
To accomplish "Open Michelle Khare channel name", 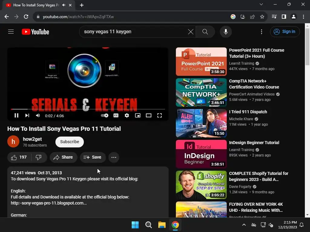I will click(x=241, y=119).
